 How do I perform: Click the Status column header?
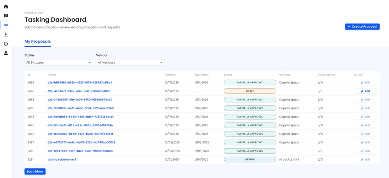coord(228,74)
